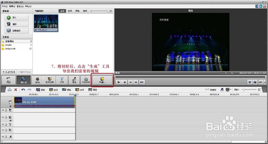Open the 光盘菜单 disc menu panel
The height and width of the screenshot is (144, 268).
(x=86, y=80)
